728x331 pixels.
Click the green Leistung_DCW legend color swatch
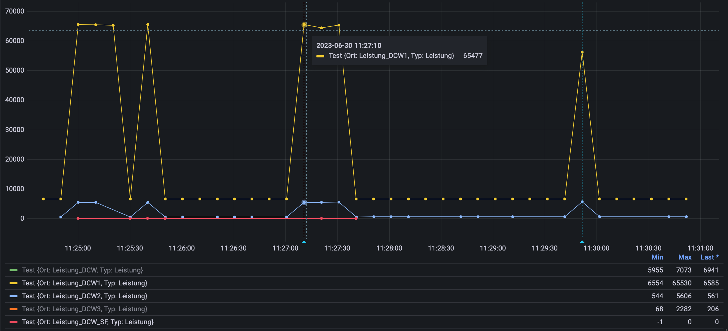(x=13, y=270)
